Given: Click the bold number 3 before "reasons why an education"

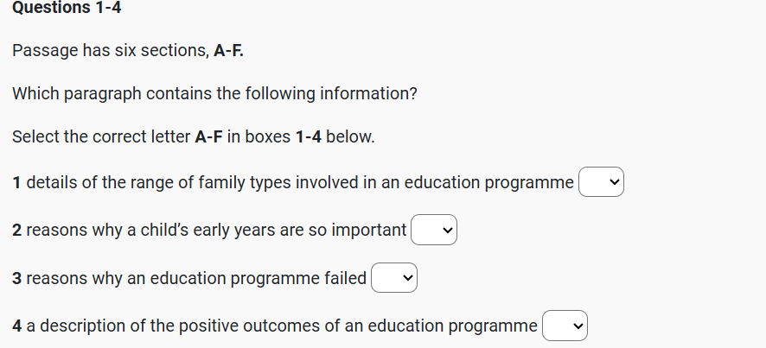Looking at the screenshot, I should [x=17, y=279].
